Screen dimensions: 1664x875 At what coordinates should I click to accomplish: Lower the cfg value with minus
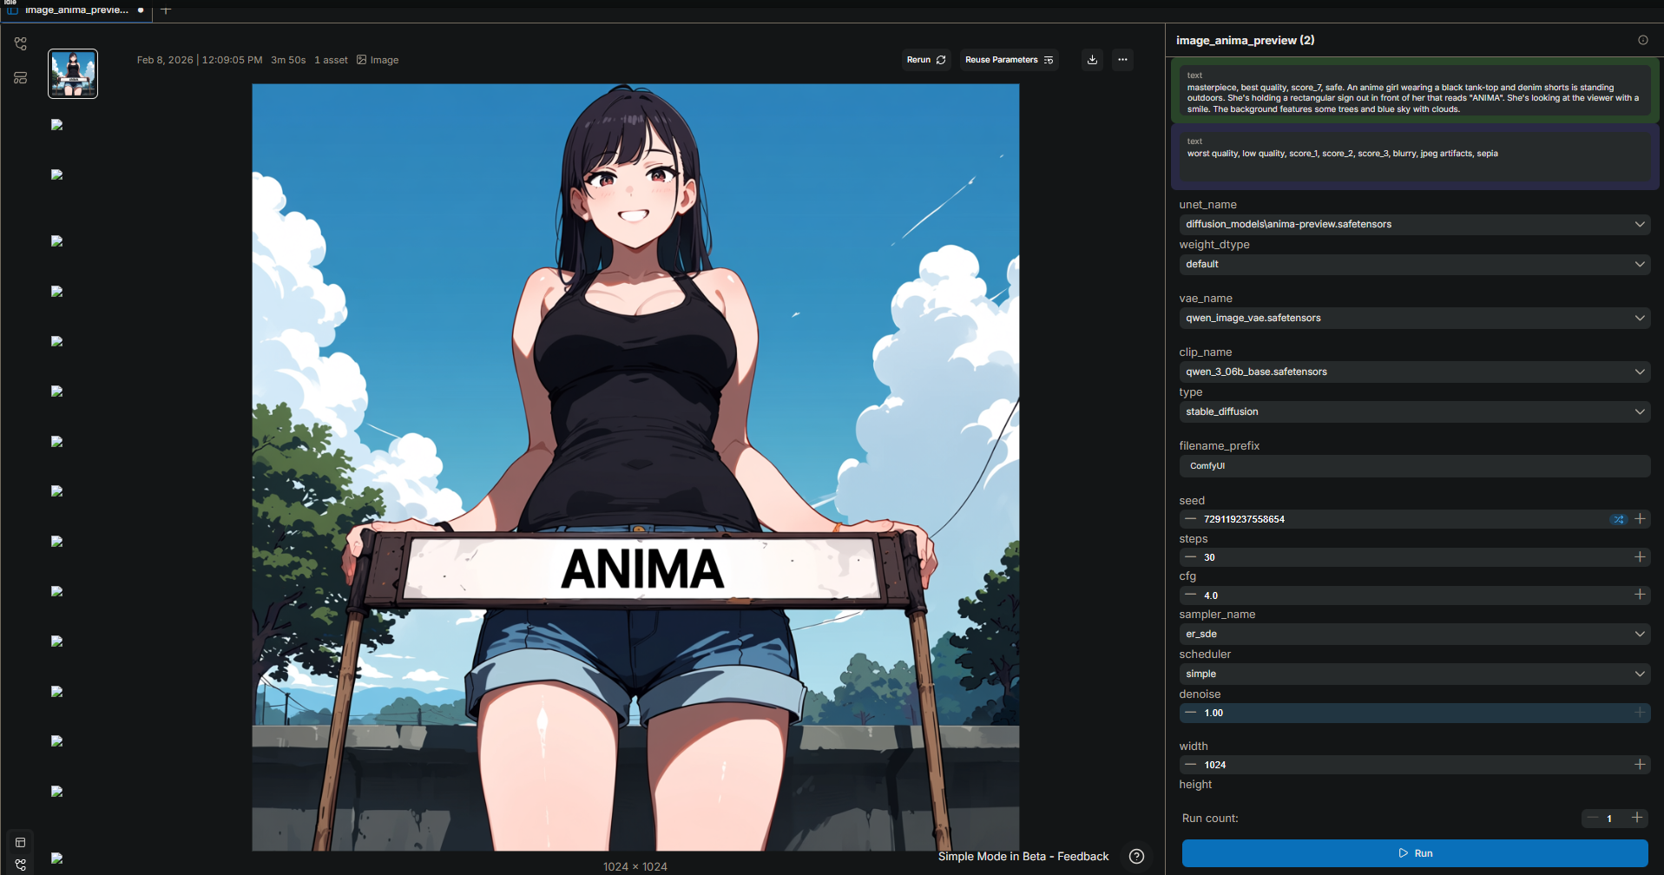point(1190,595)
